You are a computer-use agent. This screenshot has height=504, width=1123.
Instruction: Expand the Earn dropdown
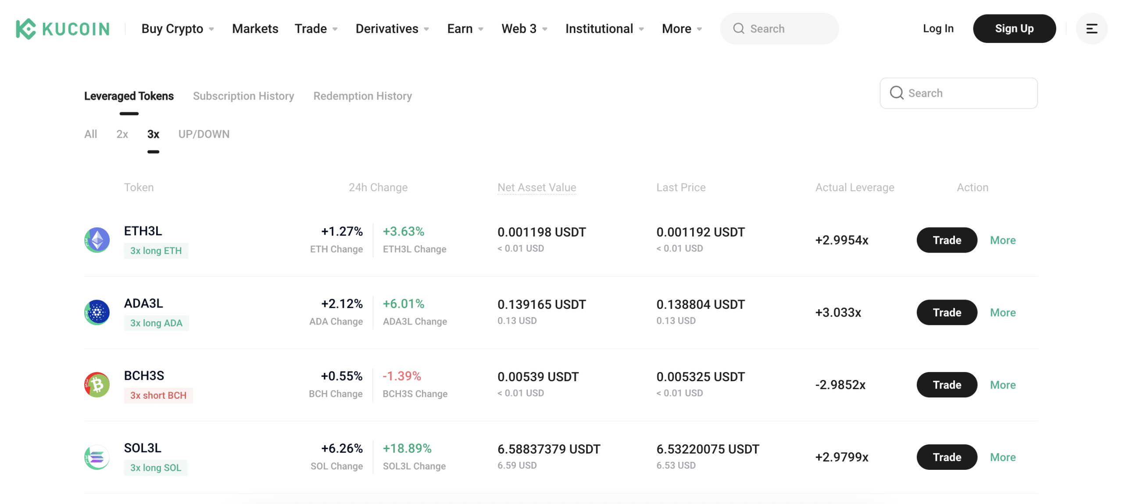click(x=465, y=29)
